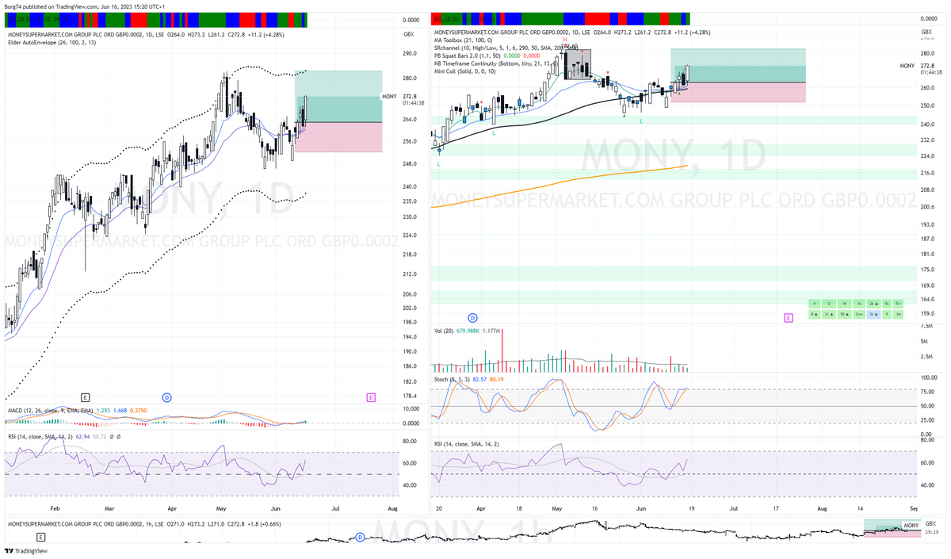Viewport: 951px width, 559px height.
Task: Click the H marker above the gray boxed candles
Action: coord(565,39)
